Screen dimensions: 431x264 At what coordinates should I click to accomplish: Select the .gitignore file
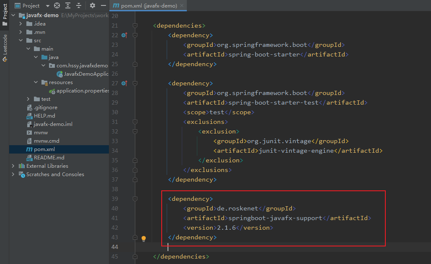point(46,108)
